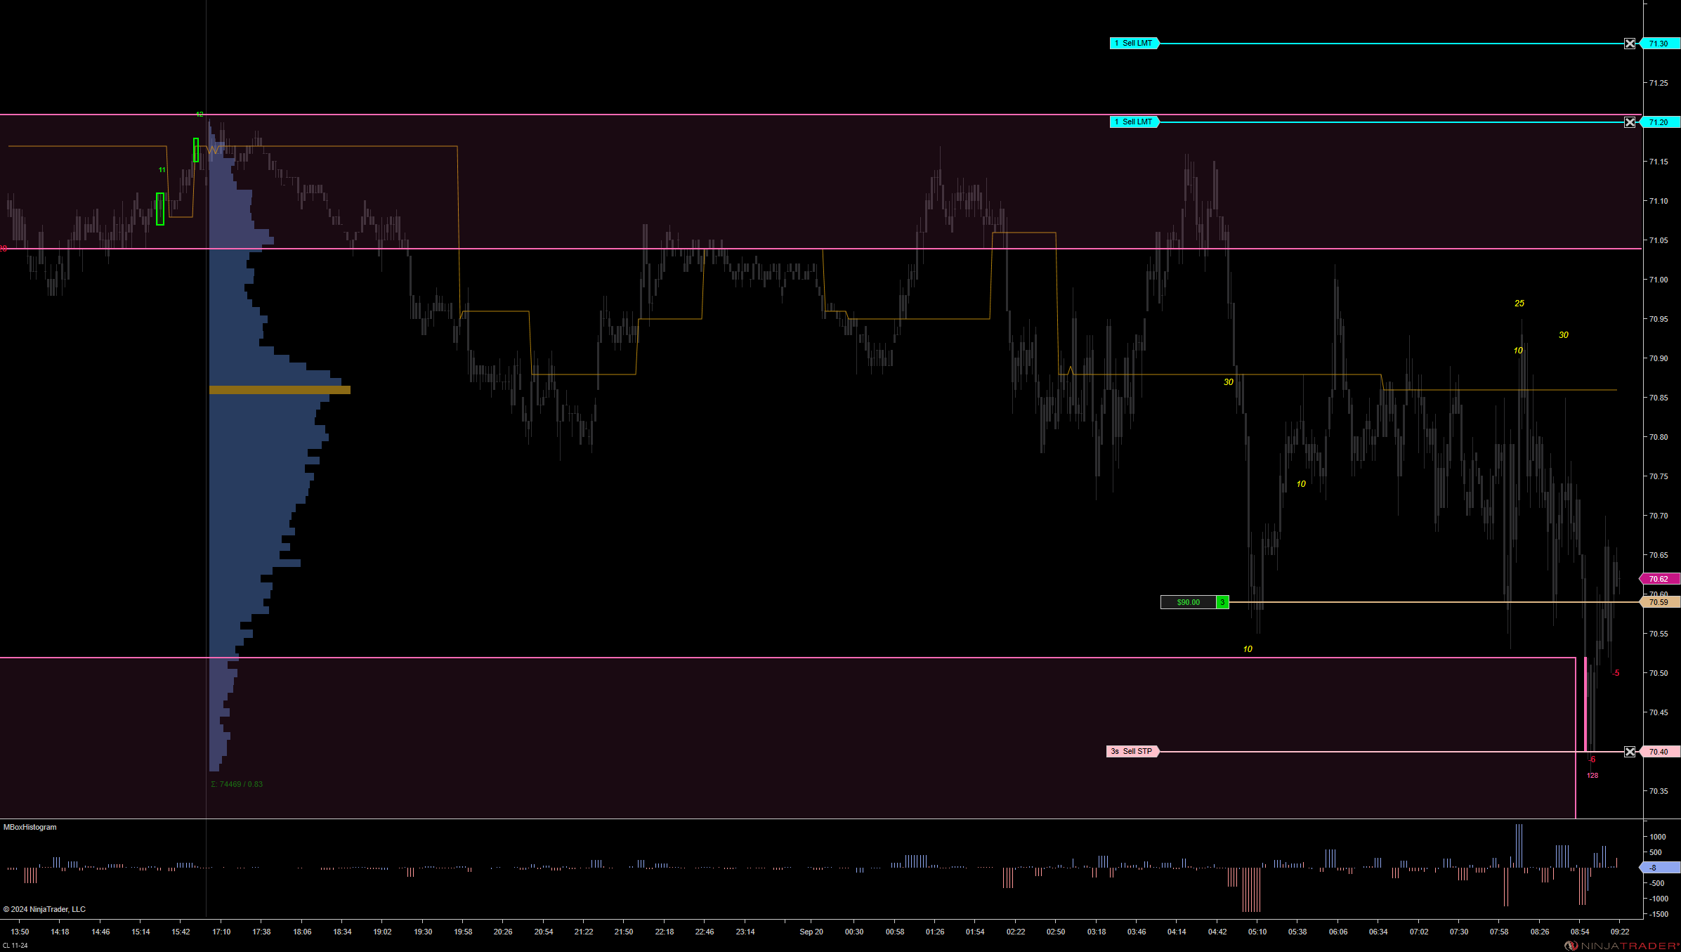This screenshot has height=952, width=1681.
Task: Select the green rectangle labeled 11
Action: pyautogui.click(x=160, y=209)
